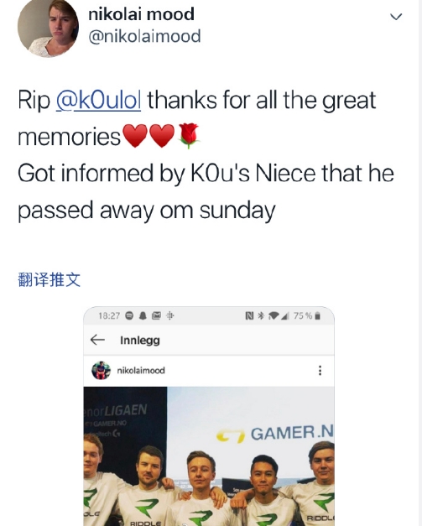
Task: Tap the Spotify status bar icon
Action: pos(129,315)
